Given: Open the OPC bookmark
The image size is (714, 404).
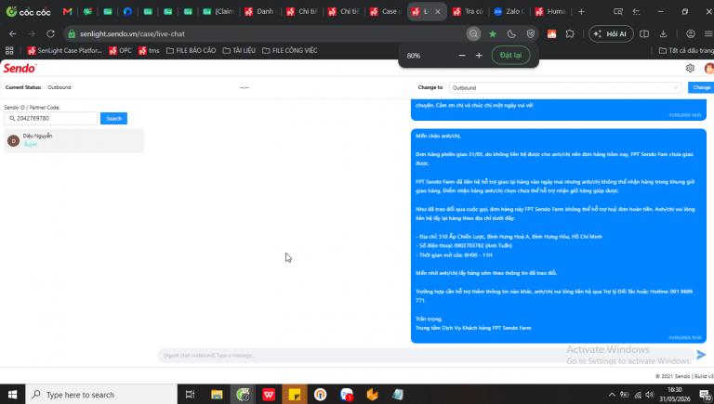Looking at the screenshot, I should 120,50.
